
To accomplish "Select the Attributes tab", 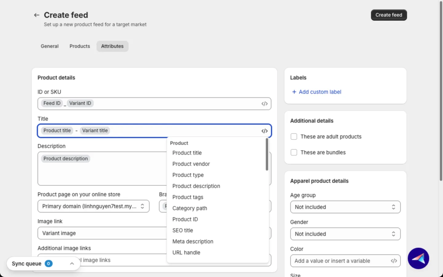I will point(112,46).
